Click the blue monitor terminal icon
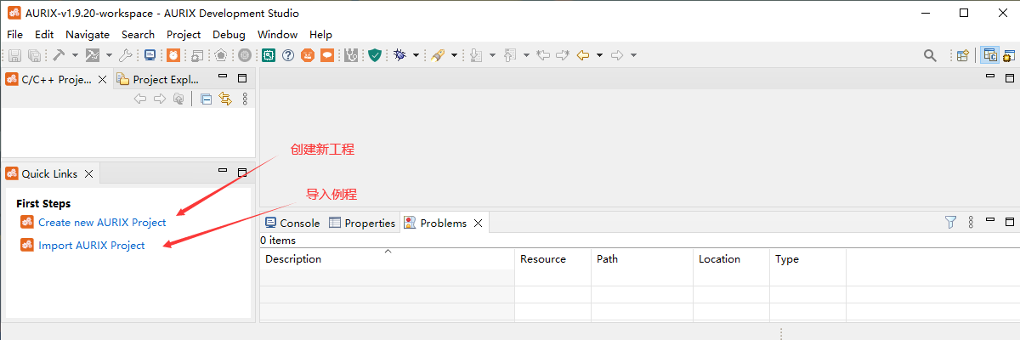 pyautogui.click(x=150, y=55)
